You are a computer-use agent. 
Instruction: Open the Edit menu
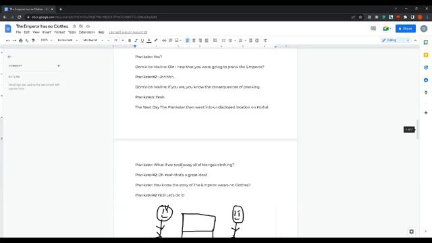point(27,32)
